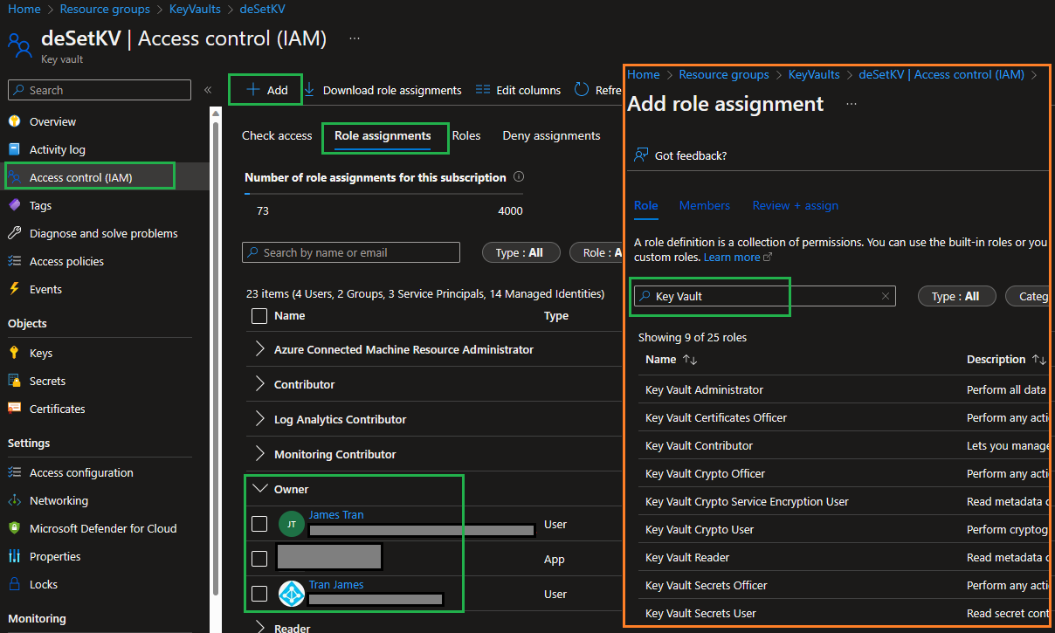The image size is (1055, 633).
Task: Switch to the Deny assignments tab
Action: pos(551,135)
